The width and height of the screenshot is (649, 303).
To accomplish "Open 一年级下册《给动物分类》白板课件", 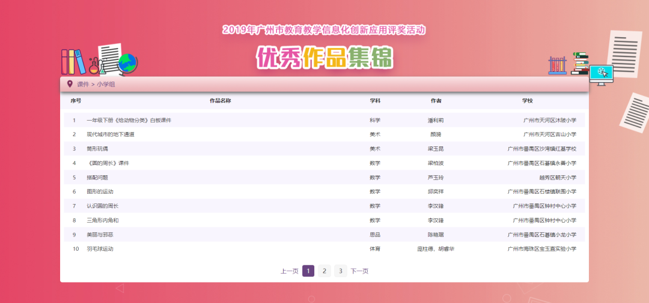I will tap(129, 120).
